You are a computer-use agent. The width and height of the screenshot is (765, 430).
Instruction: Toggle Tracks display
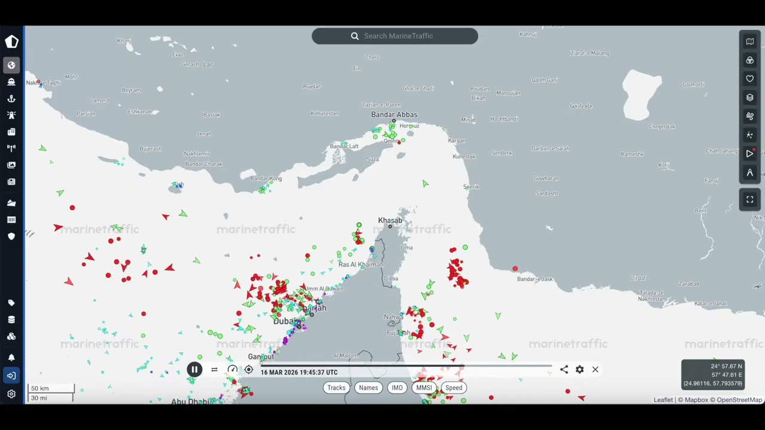(336, 388)
